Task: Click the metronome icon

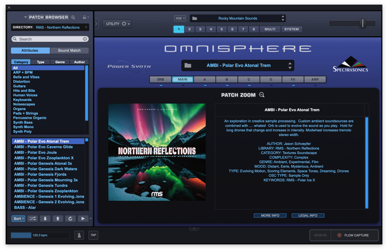Action: (79, 235)
